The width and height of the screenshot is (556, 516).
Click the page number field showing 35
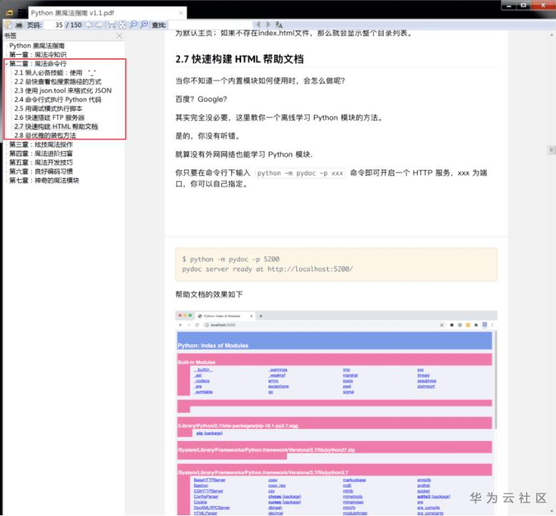54,25
